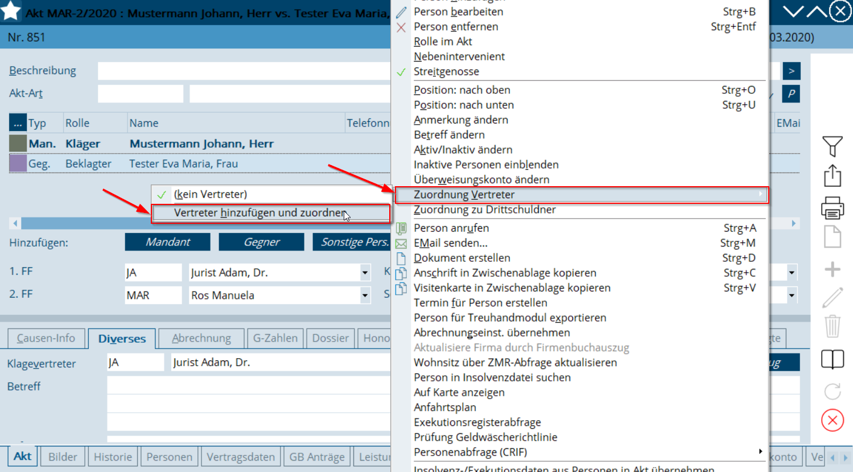Choose Person bearbeiten in context menu

[580, 11]
